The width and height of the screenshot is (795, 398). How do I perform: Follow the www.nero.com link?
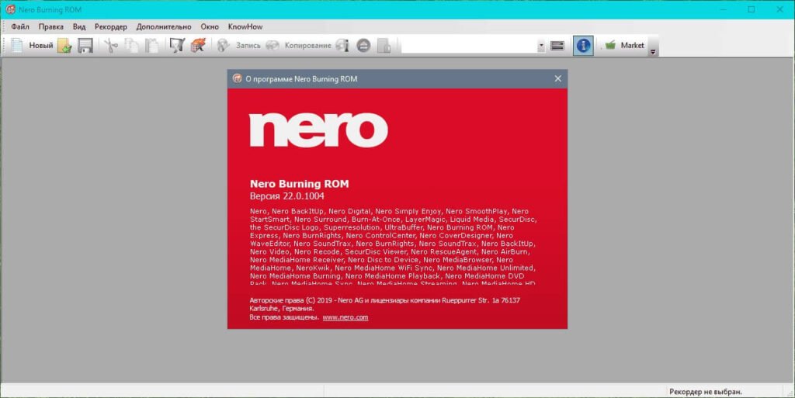[x=345, y=317]
